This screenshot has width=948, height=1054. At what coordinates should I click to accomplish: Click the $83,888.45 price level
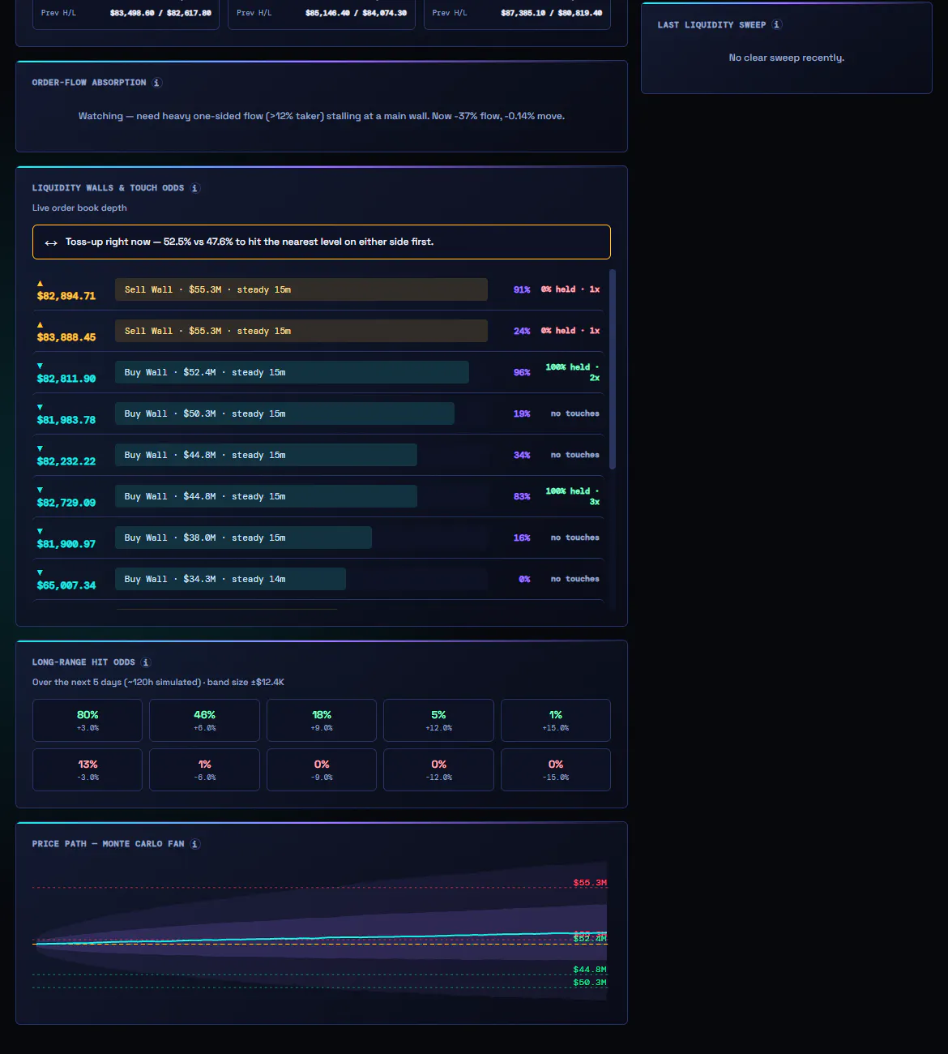[66, 337]
